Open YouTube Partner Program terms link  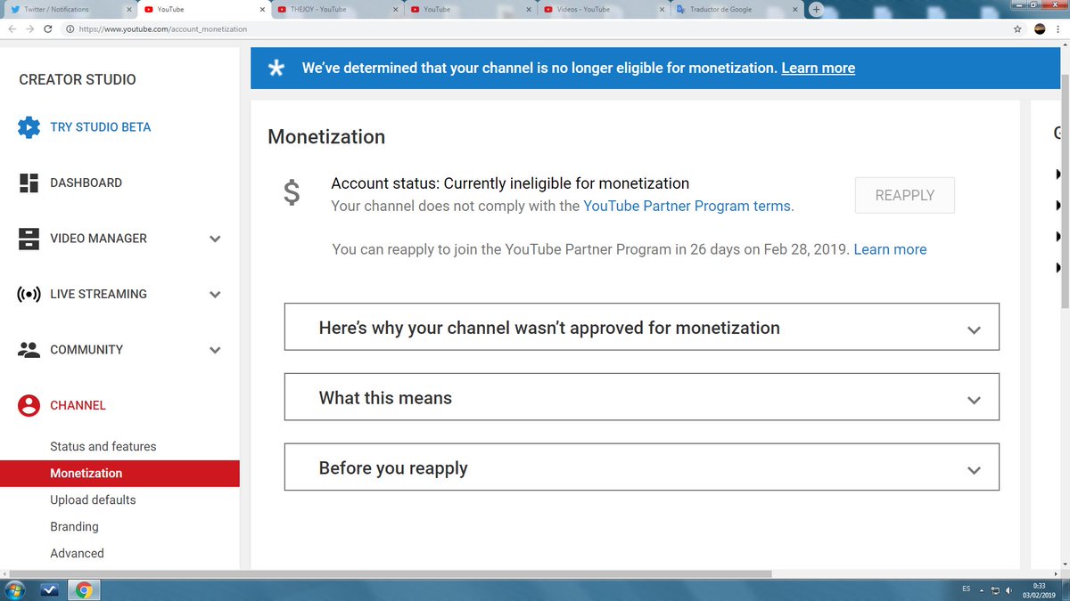[687, 206]
